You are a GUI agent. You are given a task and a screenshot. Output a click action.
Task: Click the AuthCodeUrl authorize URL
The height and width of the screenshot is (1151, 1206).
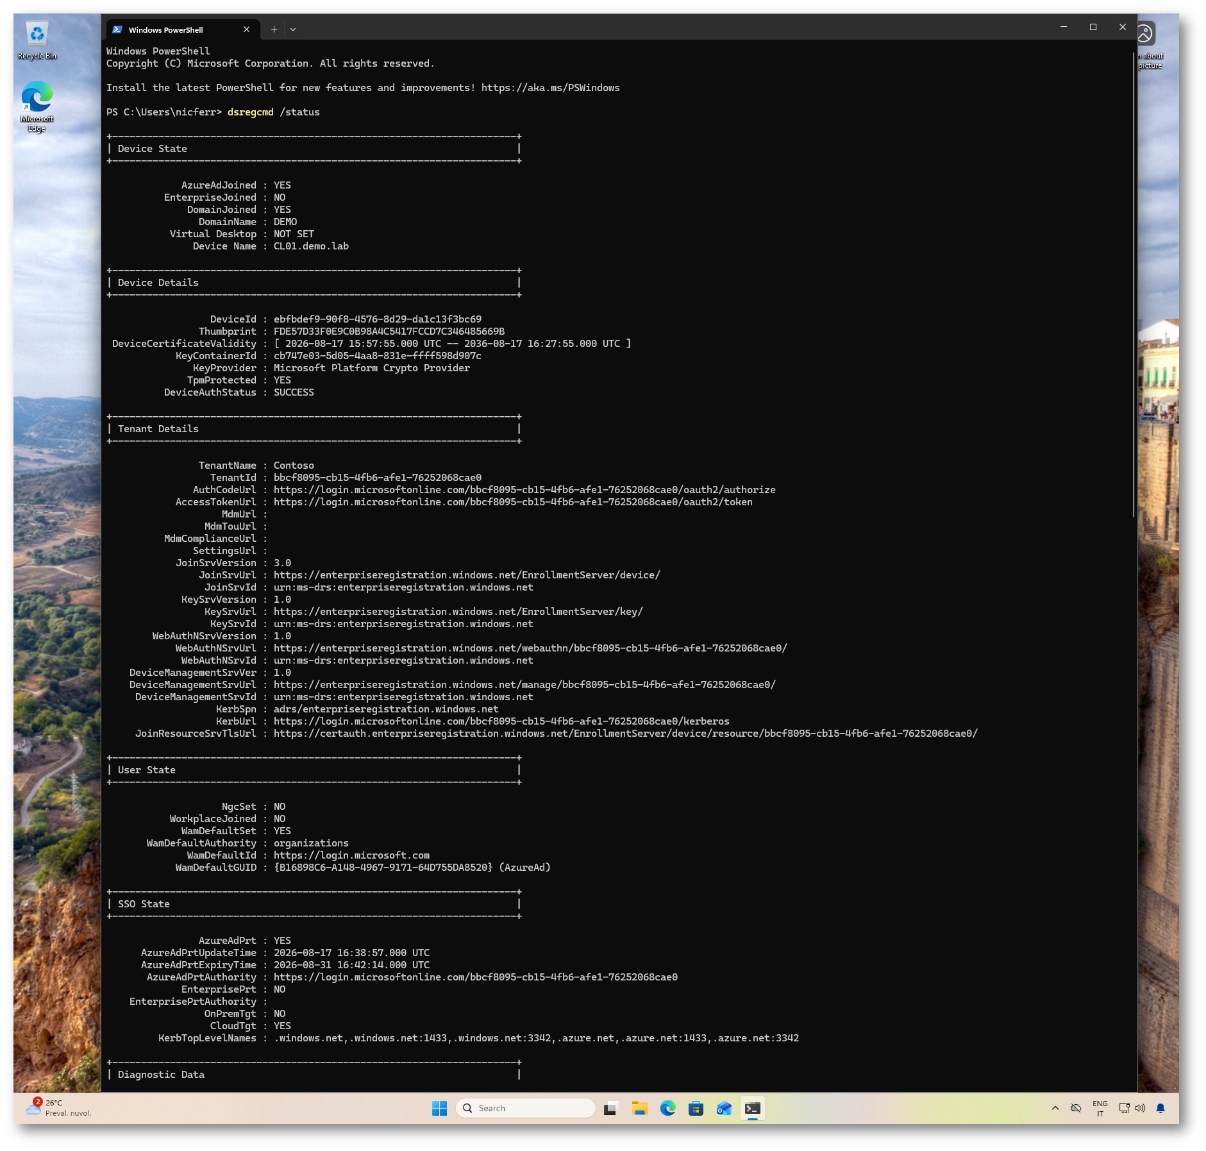tap(524, 490)
